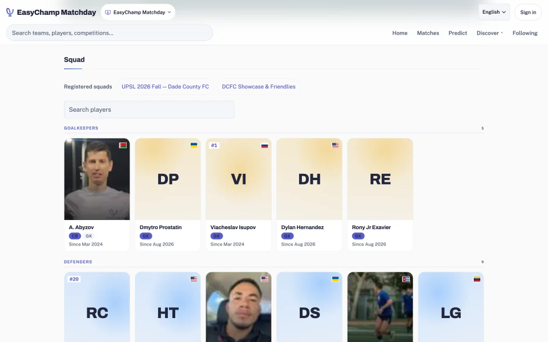
Task: Click the Russia flag on Viacheslav Isupov card
Action: tap(264, 145)
